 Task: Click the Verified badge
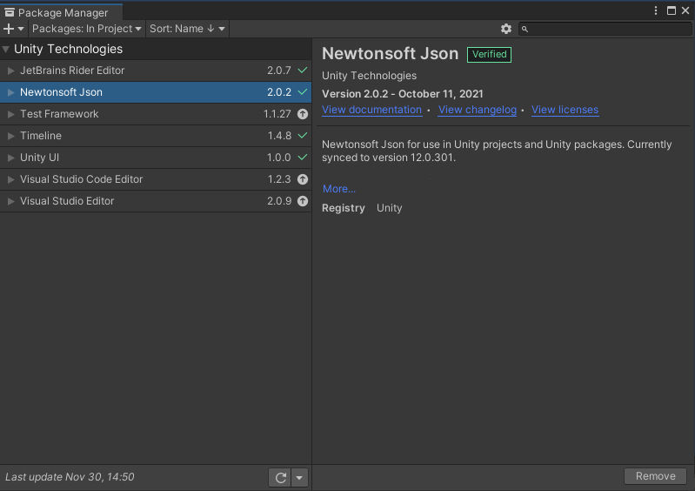point(489,55)
